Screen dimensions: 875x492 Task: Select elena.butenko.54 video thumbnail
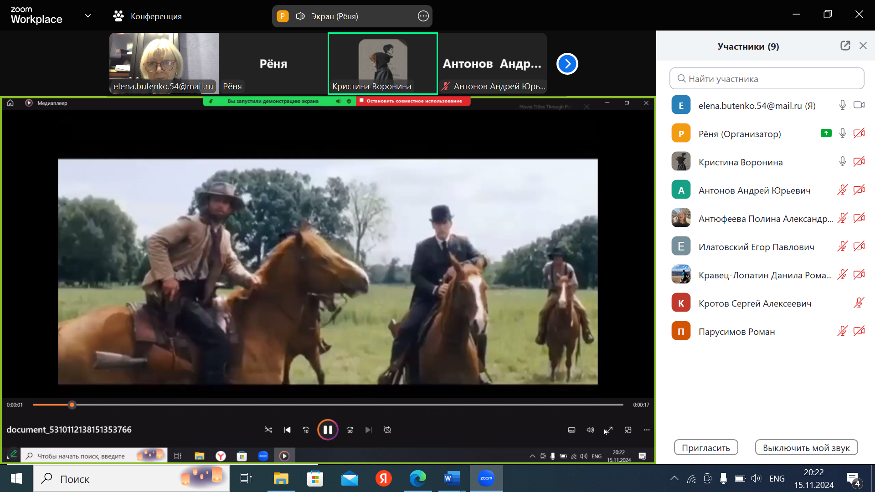coord(164,63)
